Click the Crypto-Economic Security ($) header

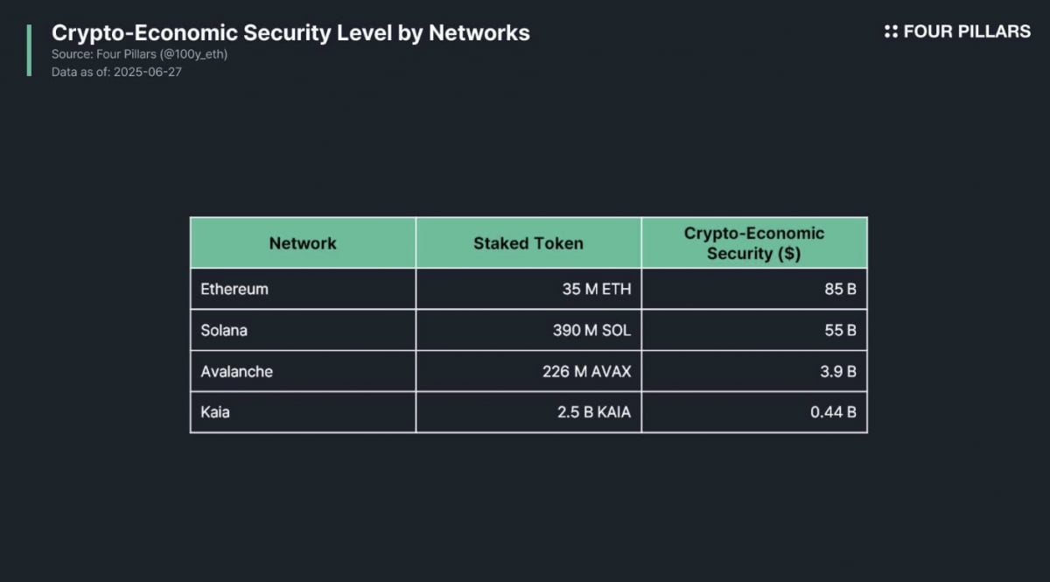point(753,243)
